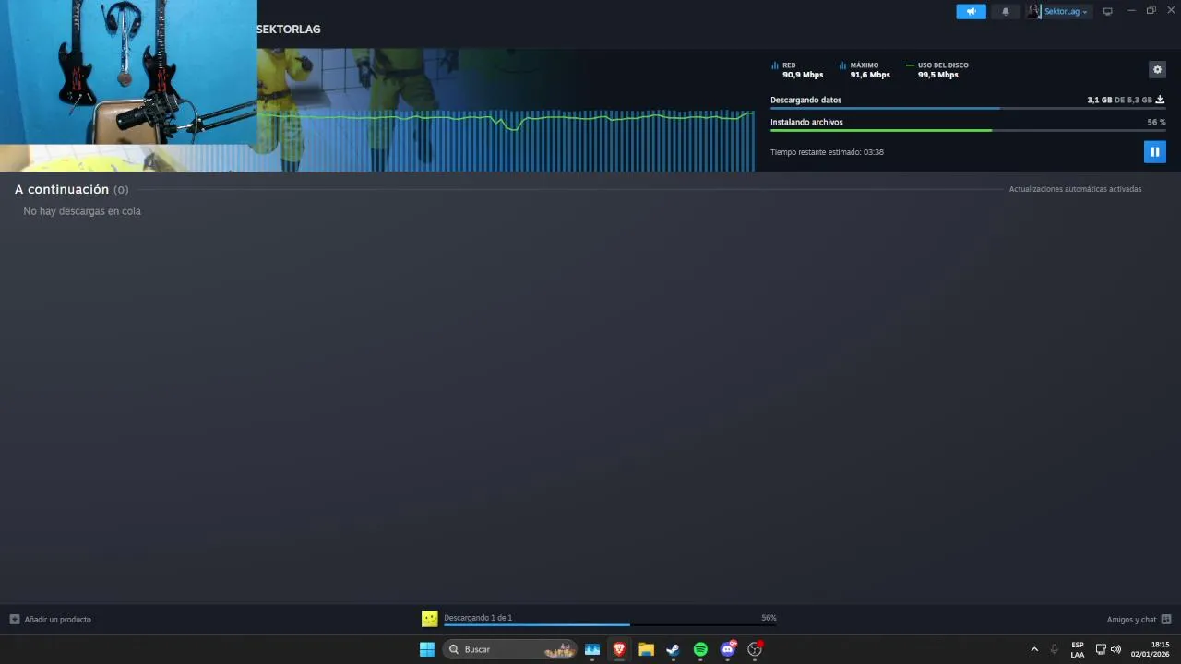Restore down the Steam window

click(x=1151, y=10)
